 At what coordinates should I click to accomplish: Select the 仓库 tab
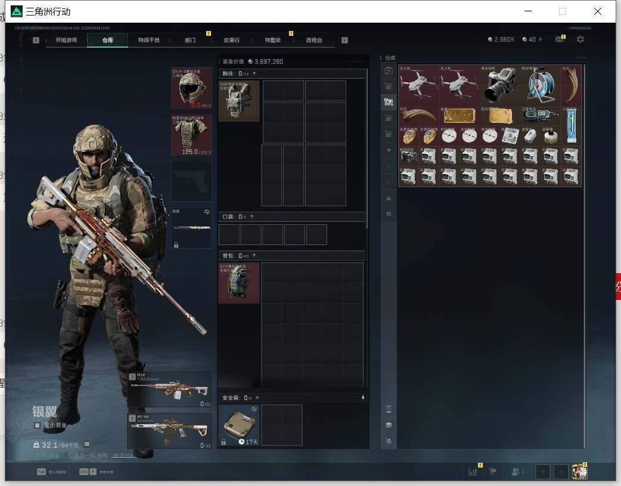tap(108, 40)
